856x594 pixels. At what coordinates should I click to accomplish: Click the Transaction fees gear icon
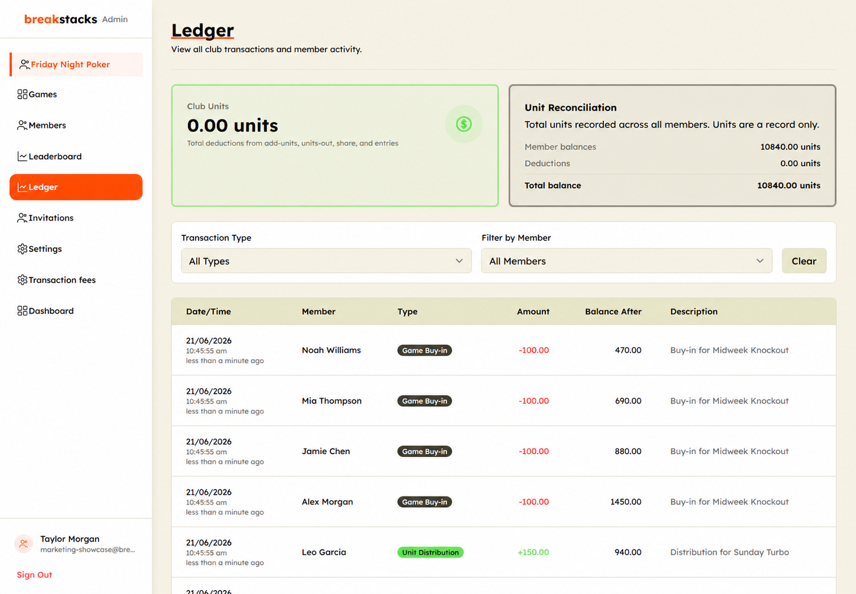point(22,280)
